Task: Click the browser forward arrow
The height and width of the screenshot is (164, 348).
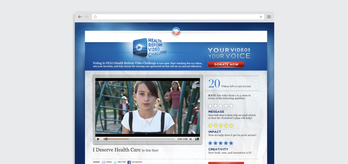Action: pos(86,17)
